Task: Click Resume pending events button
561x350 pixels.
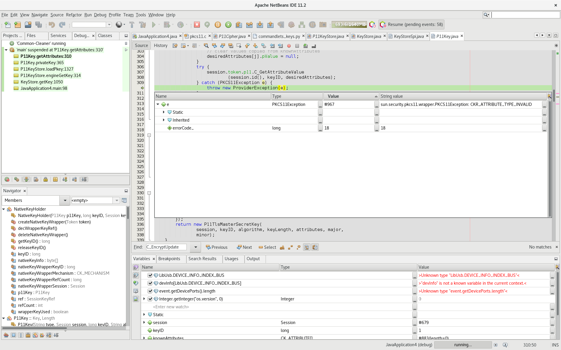Action: pos(411,24)
